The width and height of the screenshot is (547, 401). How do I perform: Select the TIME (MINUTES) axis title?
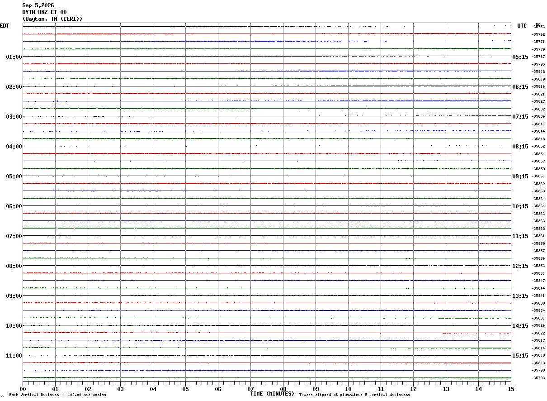pyautogui.click(x=272, y=394)
